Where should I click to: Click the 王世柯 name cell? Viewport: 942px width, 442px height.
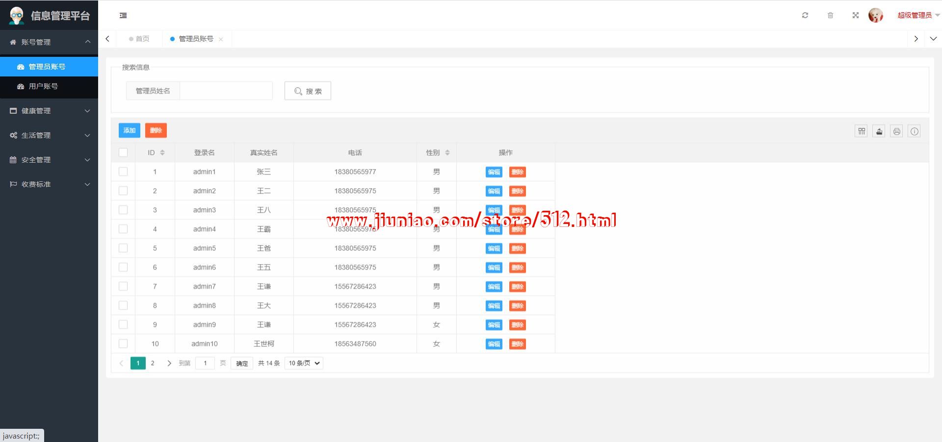point(264,344)
